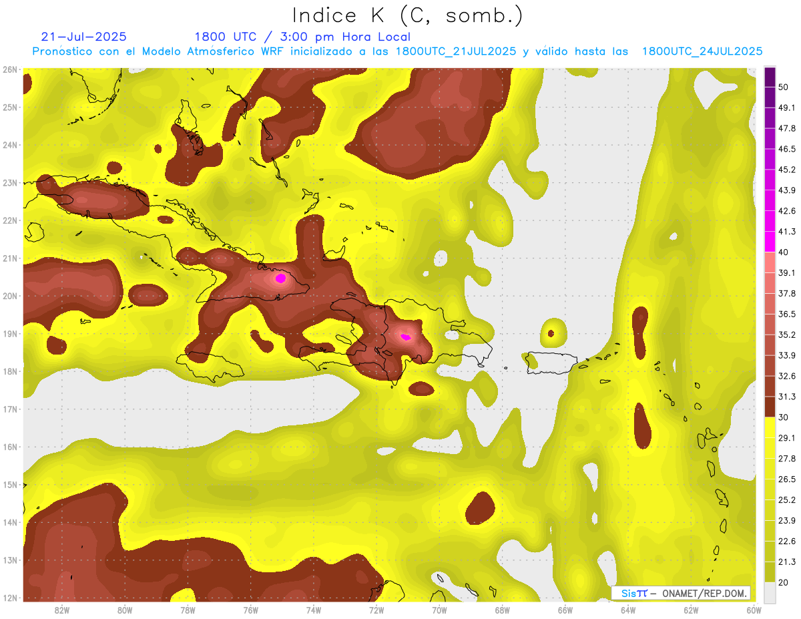801x619 pixels.
Task: Click the '82W' longitude label
Action: point(62,610)
